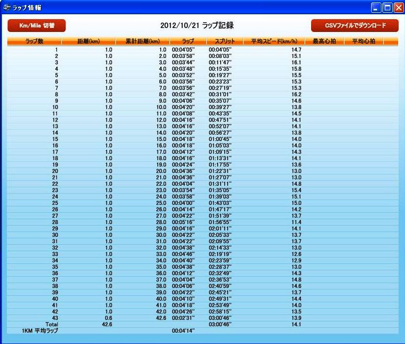Screen dimensions: 405x344
Task: Select split time 02:28'37"
Action: [x=220, y=267]
